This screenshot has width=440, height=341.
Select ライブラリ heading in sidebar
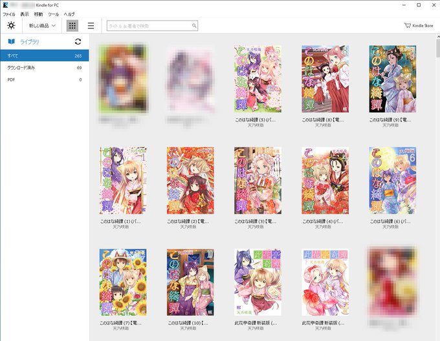[x=30, y=42]
